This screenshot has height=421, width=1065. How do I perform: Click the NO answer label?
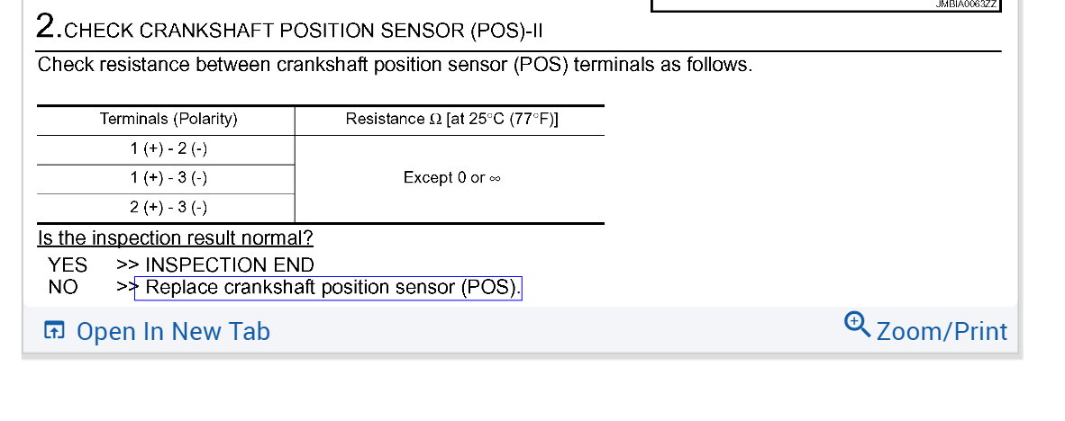(x=63, y=288)
